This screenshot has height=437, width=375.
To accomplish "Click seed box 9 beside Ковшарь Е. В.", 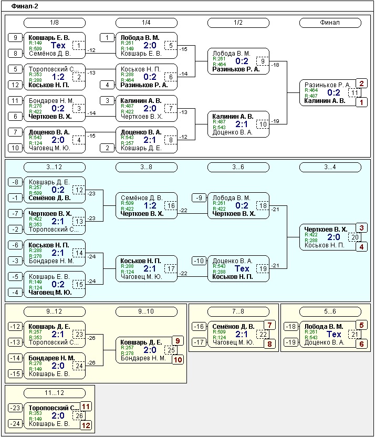I will [15, 37].
